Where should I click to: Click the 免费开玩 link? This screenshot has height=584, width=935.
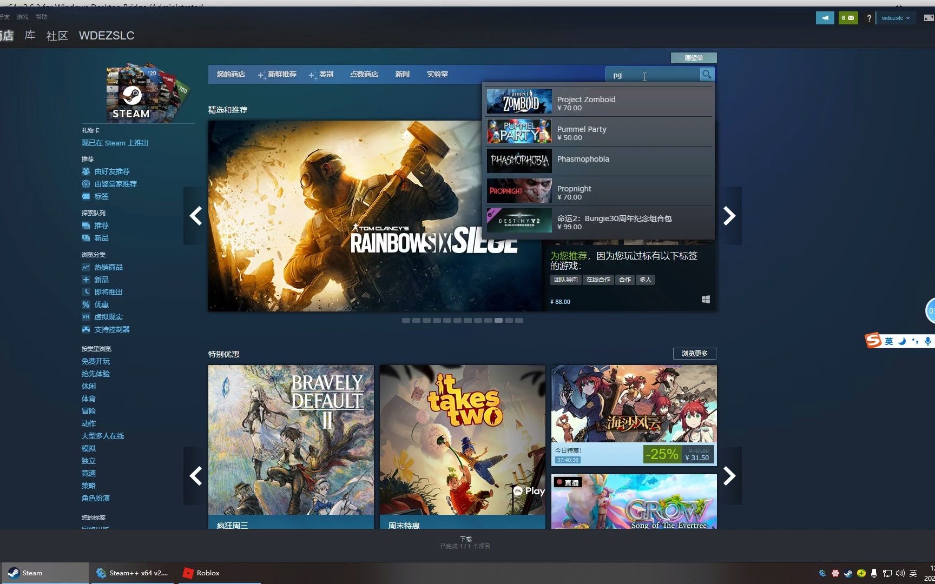click(96, 361)
